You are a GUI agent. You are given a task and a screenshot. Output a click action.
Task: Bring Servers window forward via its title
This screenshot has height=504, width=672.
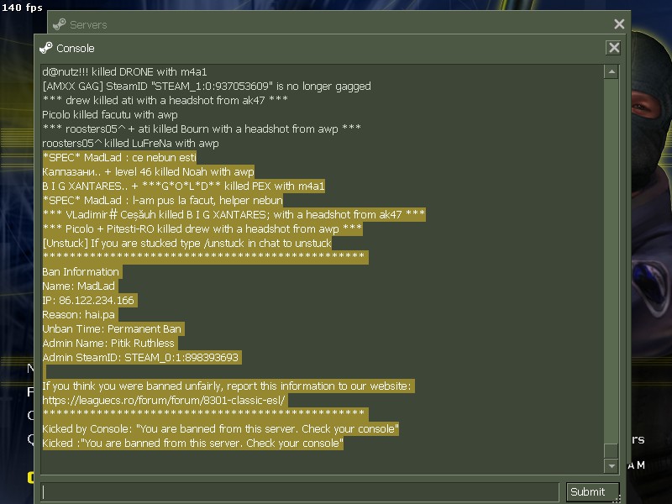click(88, 25)
